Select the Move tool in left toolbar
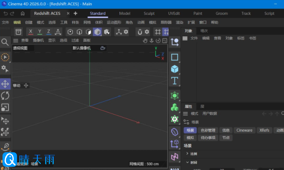The width and height of the screenshot is (284, 170). point(5,84)
